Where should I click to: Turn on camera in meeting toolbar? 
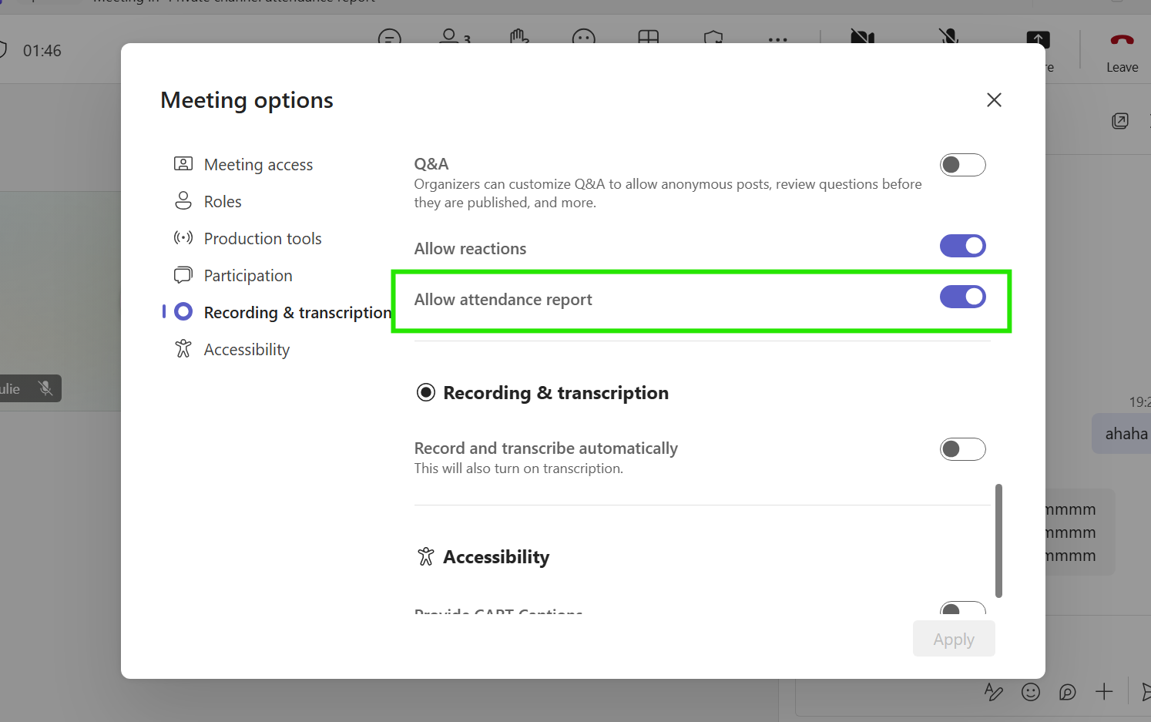pyautogui.click(x=862, y=37)
